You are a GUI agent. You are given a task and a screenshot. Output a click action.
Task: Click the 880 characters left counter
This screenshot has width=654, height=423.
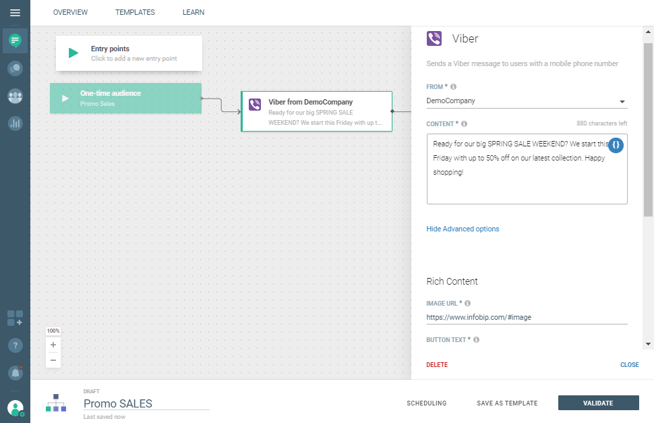(602, 123)
